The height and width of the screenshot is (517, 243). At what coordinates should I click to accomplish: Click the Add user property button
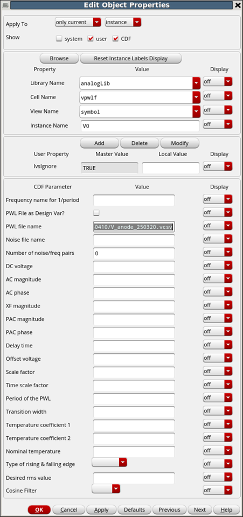click(x=99, y=143)
